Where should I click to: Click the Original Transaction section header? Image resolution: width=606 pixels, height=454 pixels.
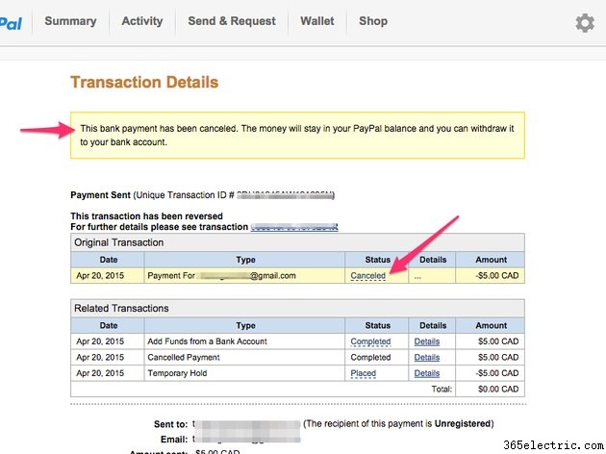(297, 242)
